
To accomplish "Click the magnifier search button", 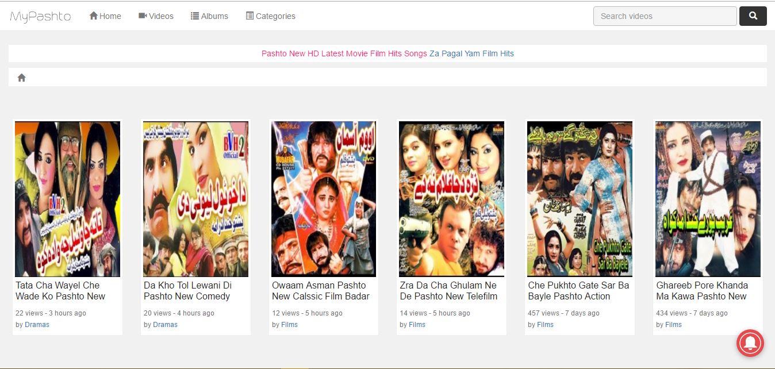I will tap(753, 16).
